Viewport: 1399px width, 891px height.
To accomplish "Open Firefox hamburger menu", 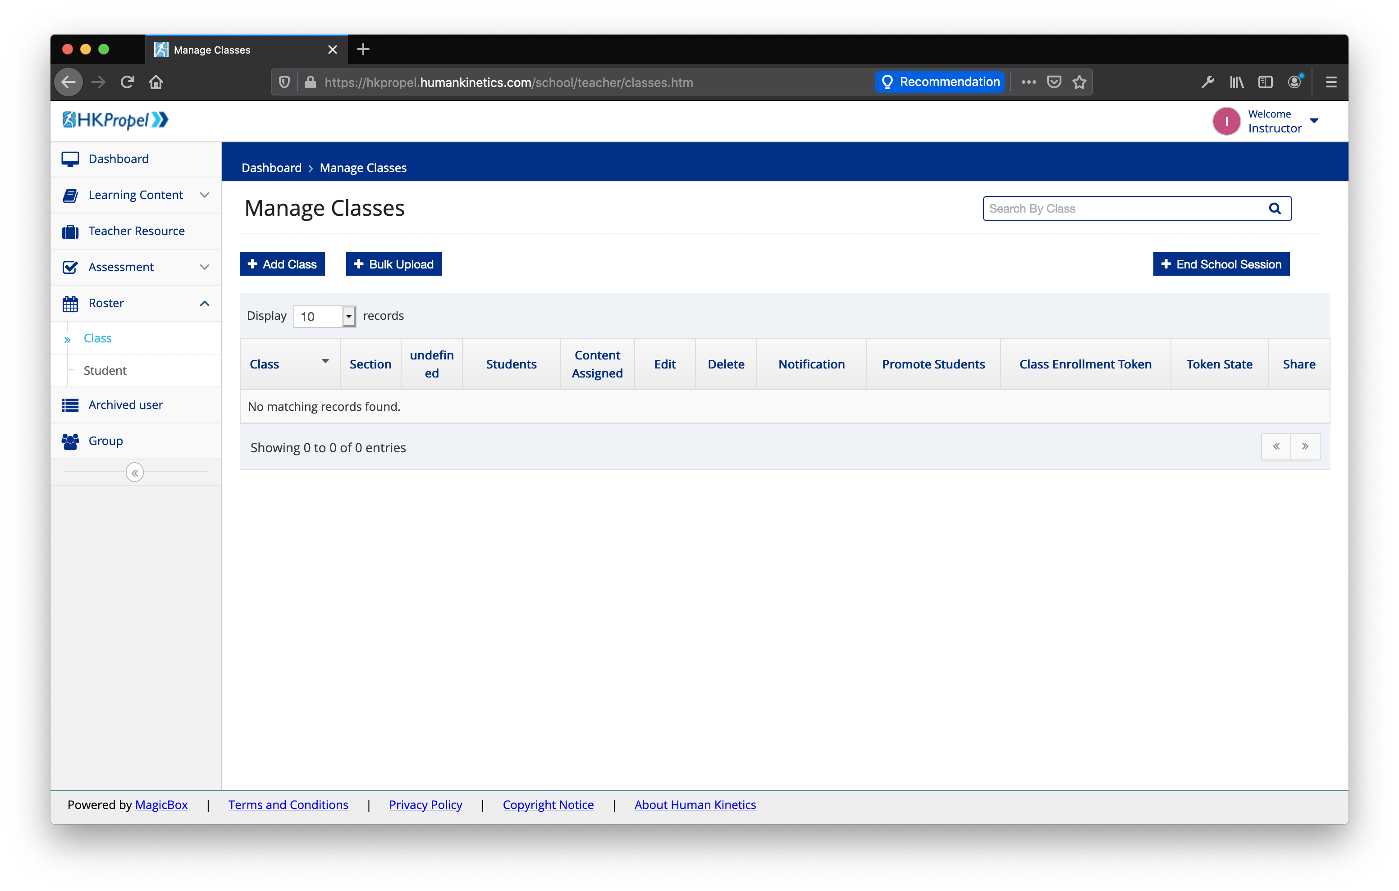I will point(1330,82).
